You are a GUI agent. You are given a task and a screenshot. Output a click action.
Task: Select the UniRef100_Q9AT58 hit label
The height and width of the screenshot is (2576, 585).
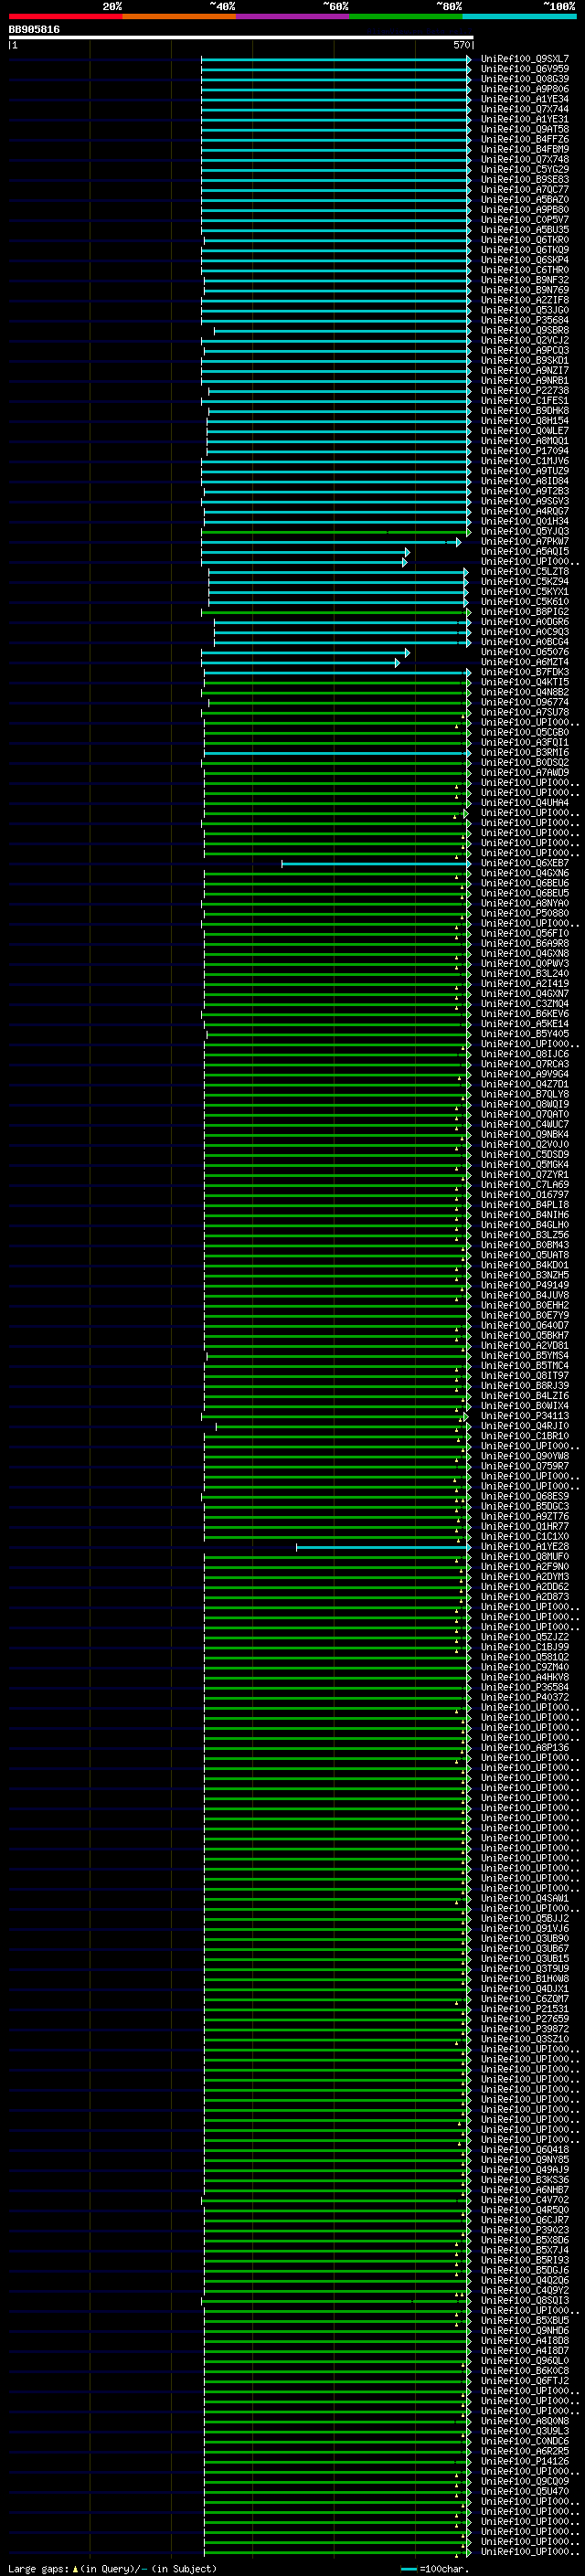(525, 129)
